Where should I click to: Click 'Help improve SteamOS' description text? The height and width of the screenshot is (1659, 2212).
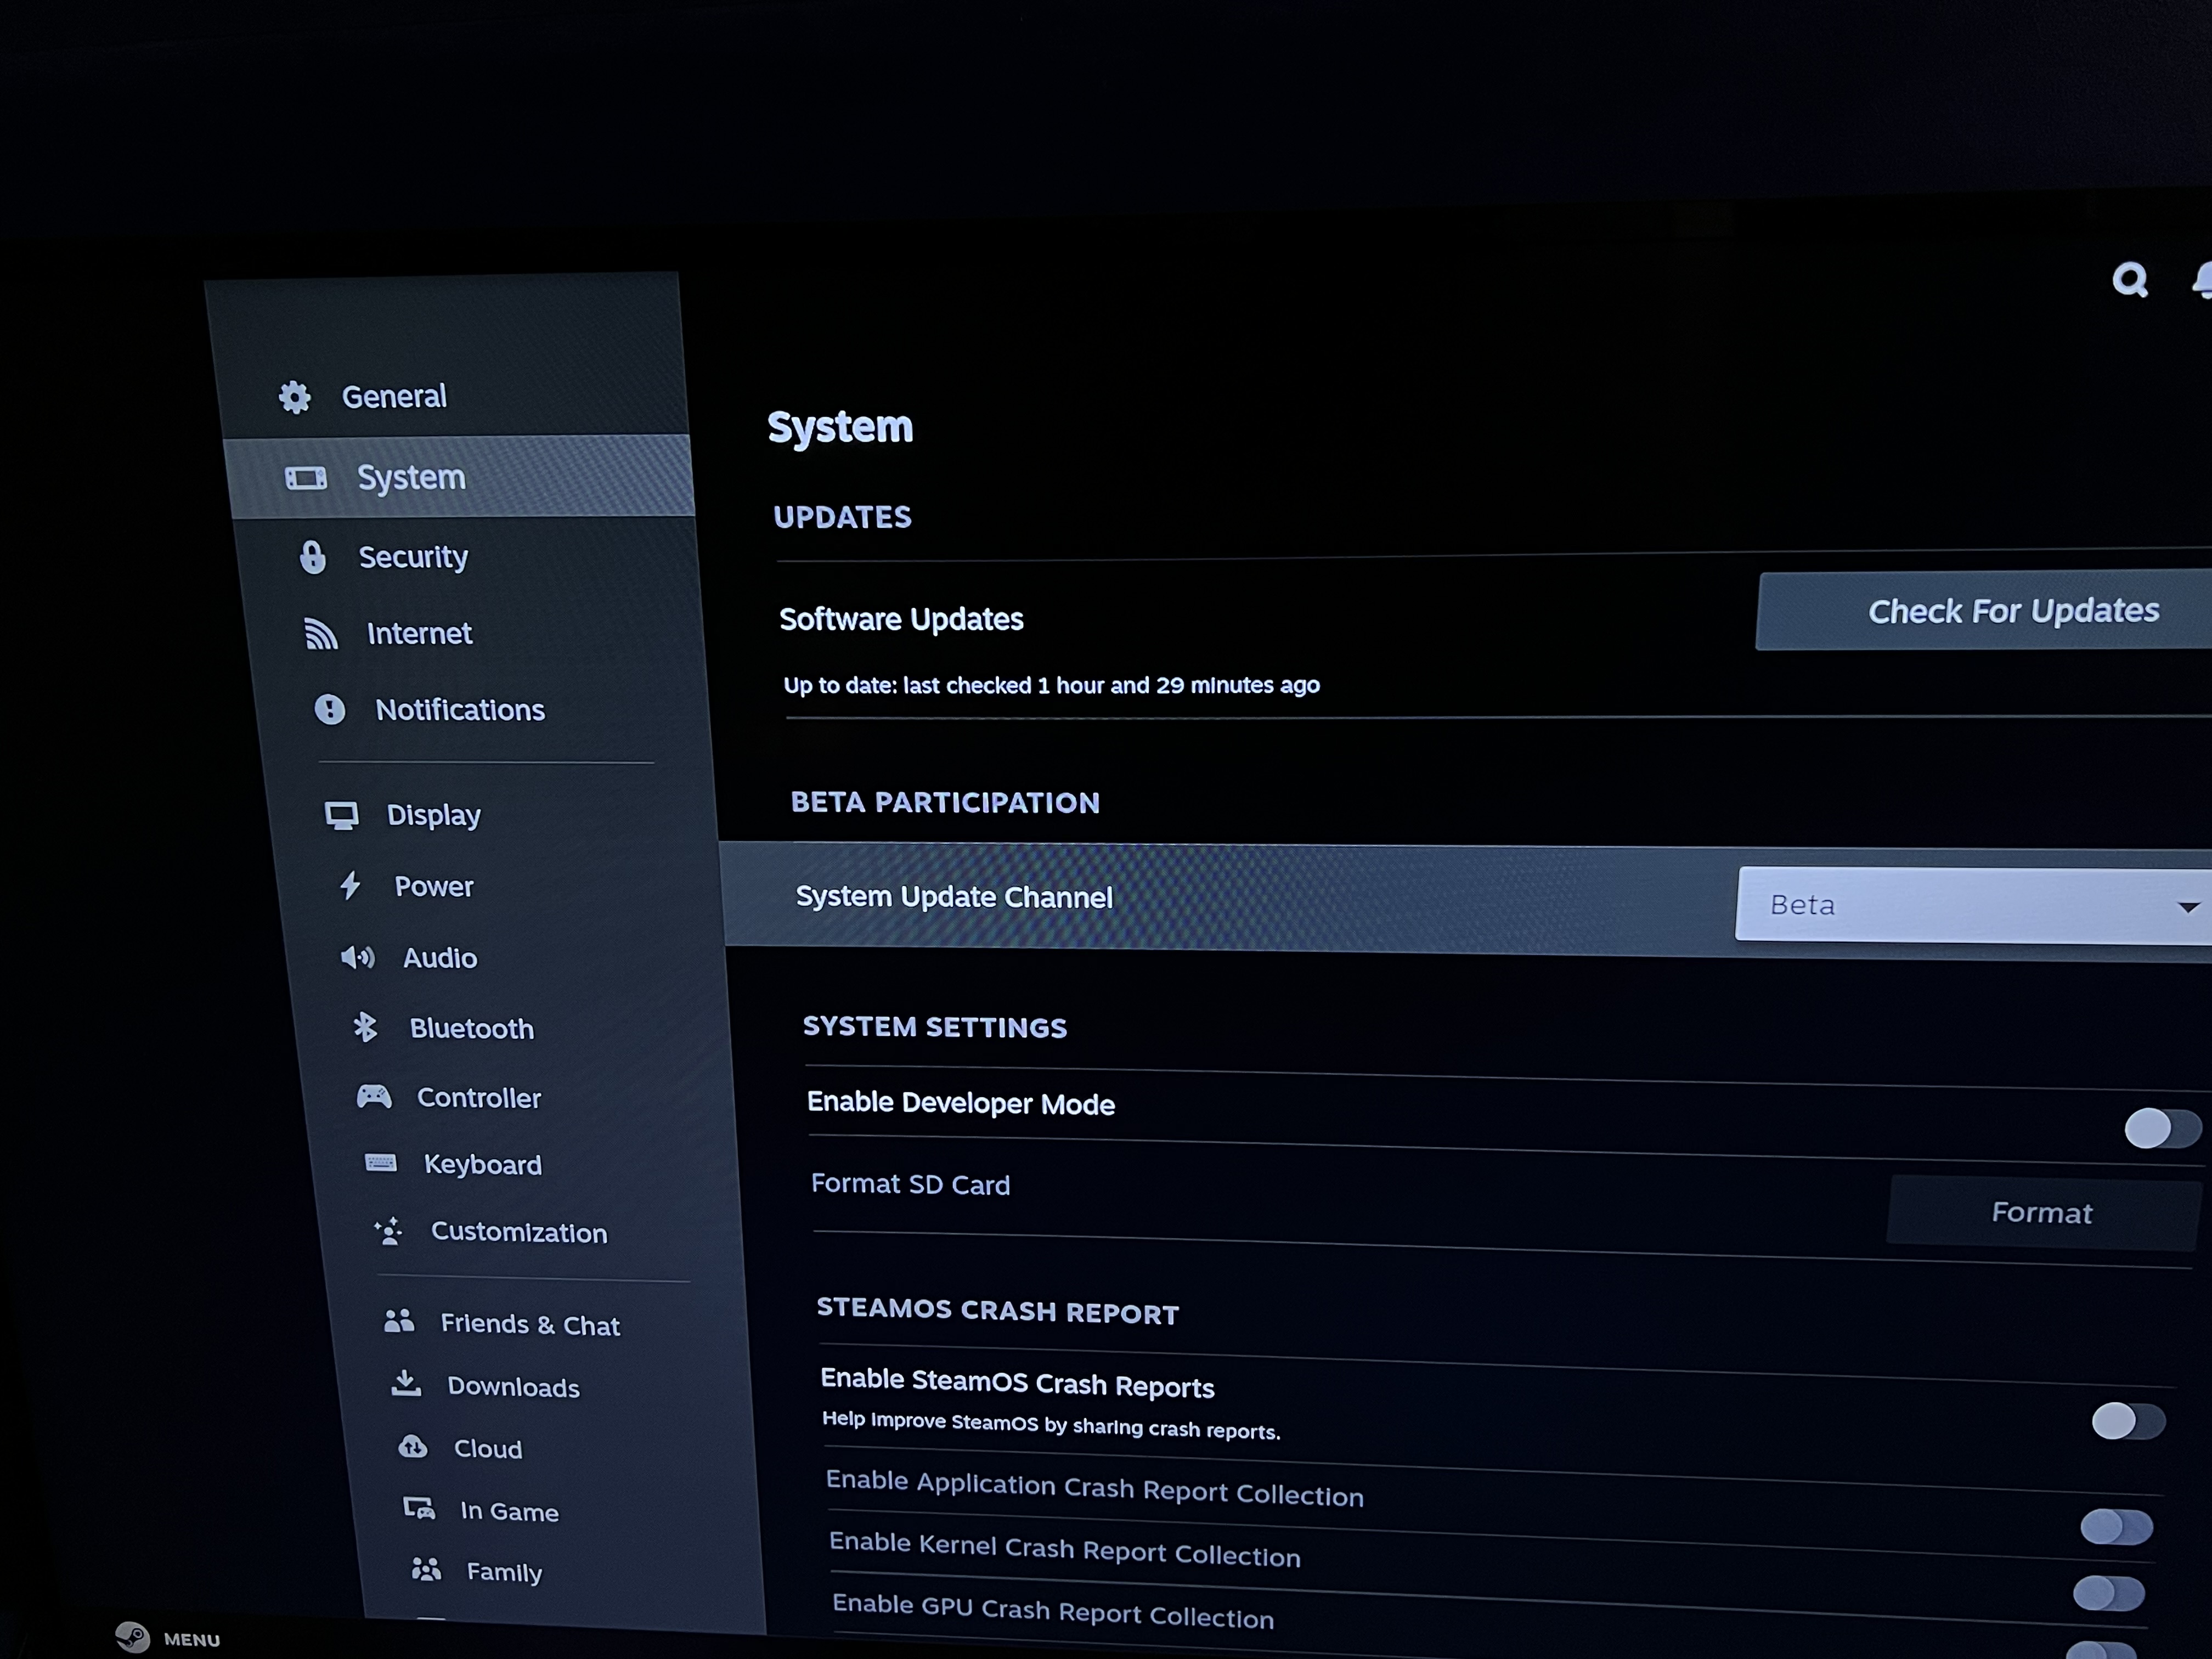click(x=1051, y=1425)
